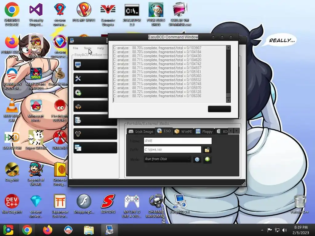Open the Visually Stupid Visual Studio icon
This screenshot has width=315, height=236.
[x=36, y=14]
